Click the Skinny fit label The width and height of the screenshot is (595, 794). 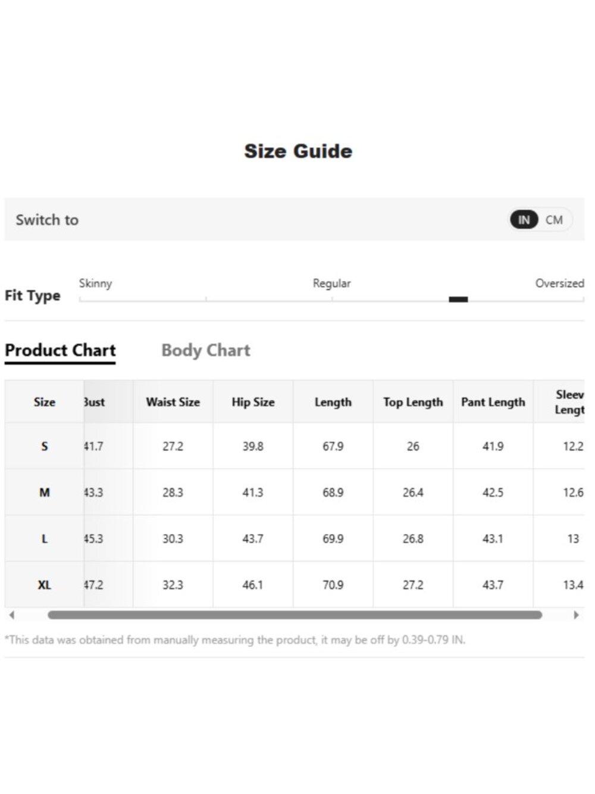click(95, 284)
